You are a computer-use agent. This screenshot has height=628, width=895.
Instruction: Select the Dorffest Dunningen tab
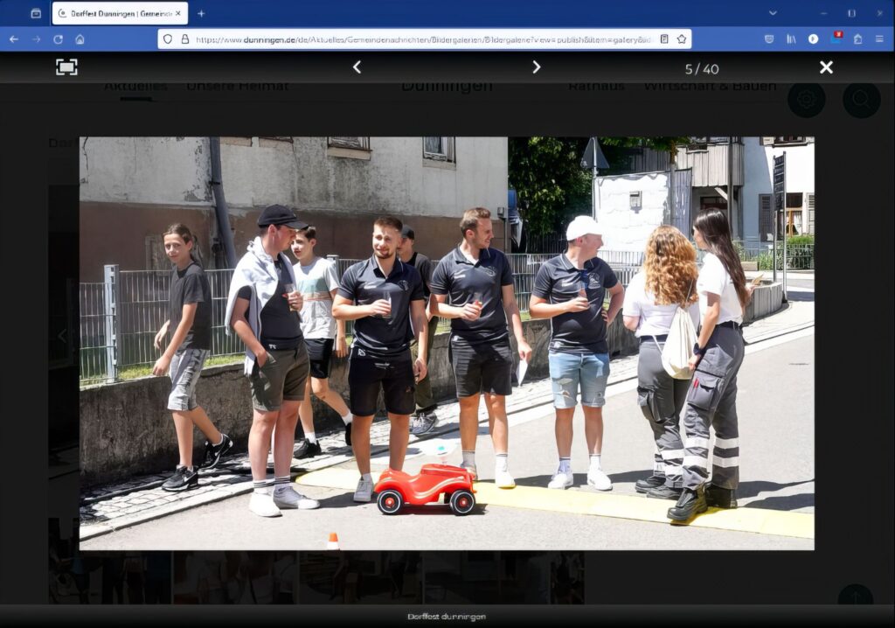click(120, 13)
